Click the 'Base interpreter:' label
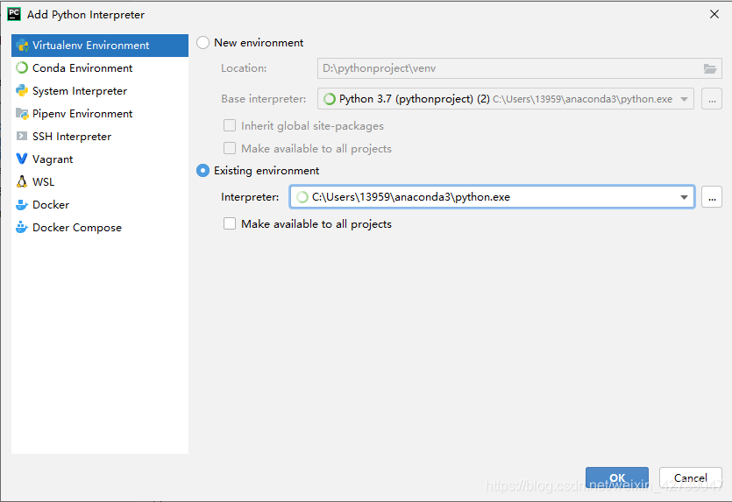The height and width of the screenshot is (502, 732). tap(263, 99)
